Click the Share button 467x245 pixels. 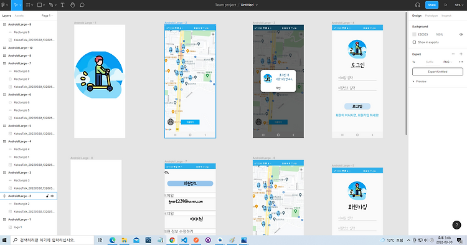pyautogui.click(x=432, y=5)
